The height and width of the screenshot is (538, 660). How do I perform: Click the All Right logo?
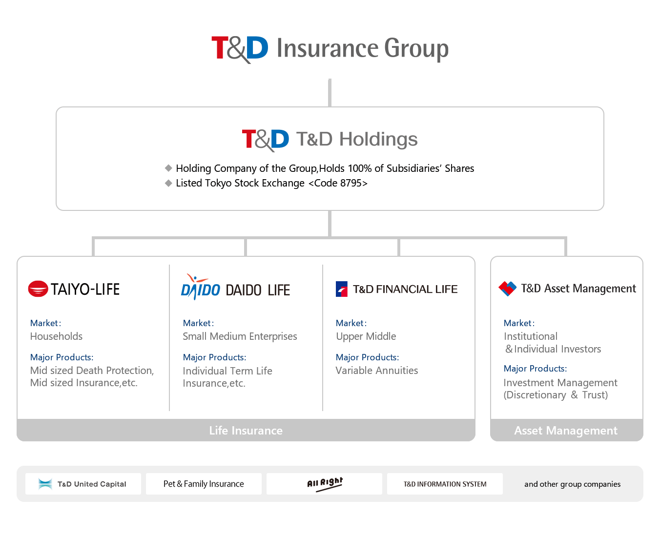click(x=325, y=484)
